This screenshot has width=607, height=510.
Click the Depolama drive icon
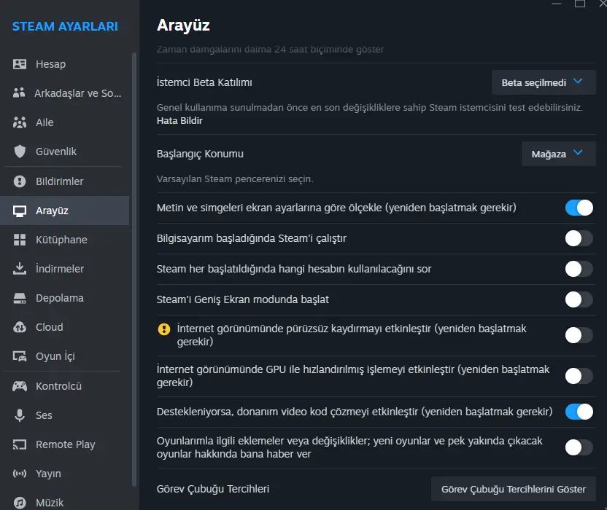tap(20, 298)
